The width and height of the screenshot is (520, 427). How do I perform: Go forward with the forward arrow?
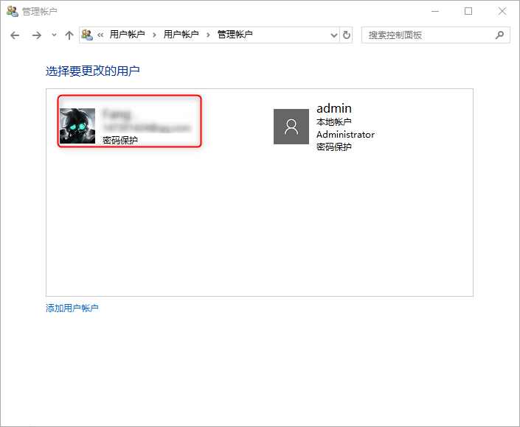(x=36, y=35)
